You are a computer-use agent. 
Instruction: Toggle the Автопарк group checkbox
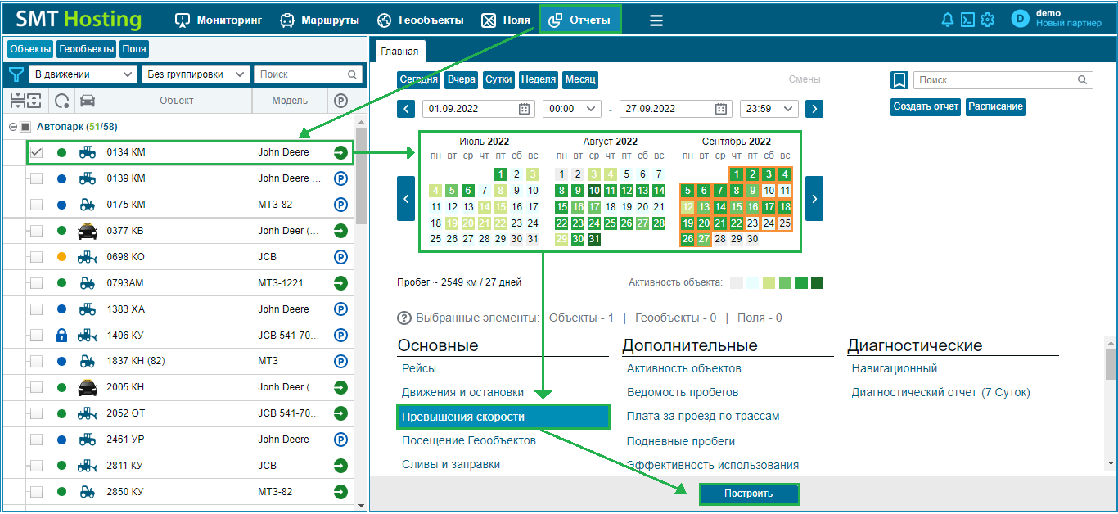[x=25, y=127]
